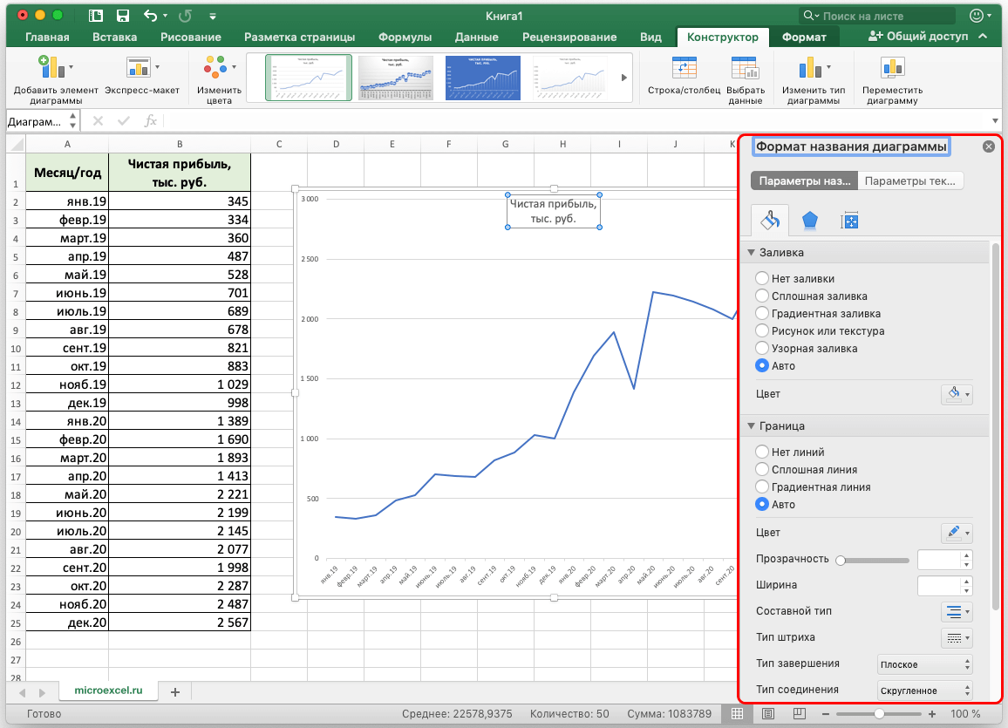Open Тип завершения Плоское dropdown

(924, 664)
